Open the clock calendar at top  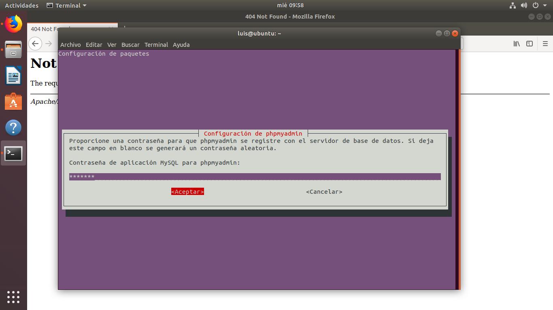[x=290, y=5]
